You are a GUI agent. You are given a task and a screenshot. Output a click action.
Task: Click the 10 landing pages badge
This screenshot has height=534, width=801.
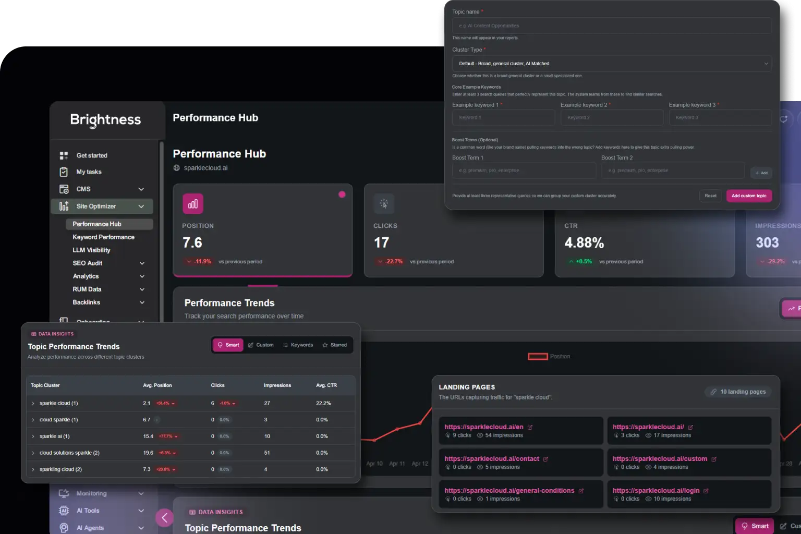[x=738, y=392]
